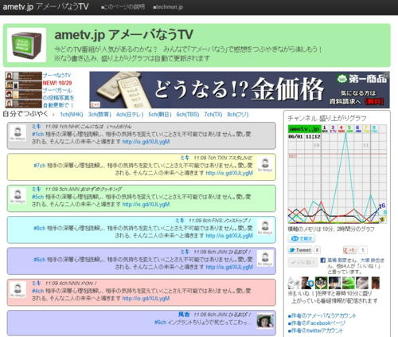Click the Amebaなう で紹介 share button

tap(302, 238)
